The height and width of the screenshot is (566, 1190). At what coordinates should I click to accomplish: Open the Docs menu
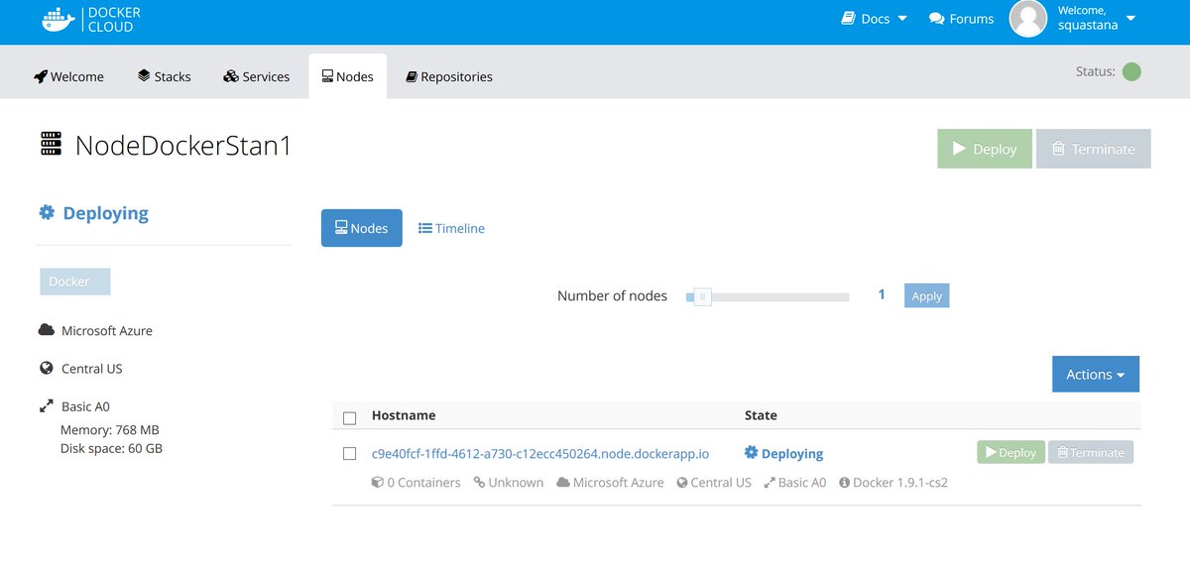[874, 18]
